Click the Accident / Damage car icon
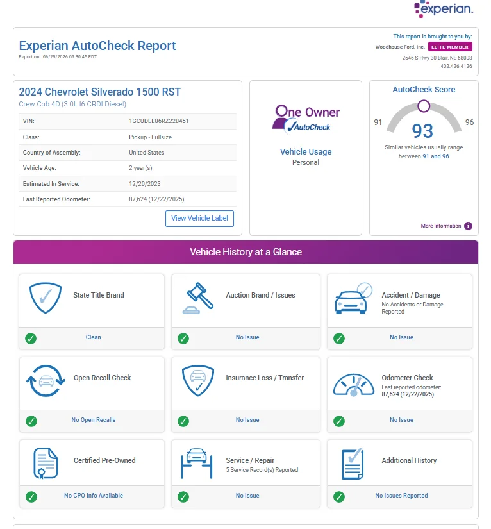 [x=353, y=299]
